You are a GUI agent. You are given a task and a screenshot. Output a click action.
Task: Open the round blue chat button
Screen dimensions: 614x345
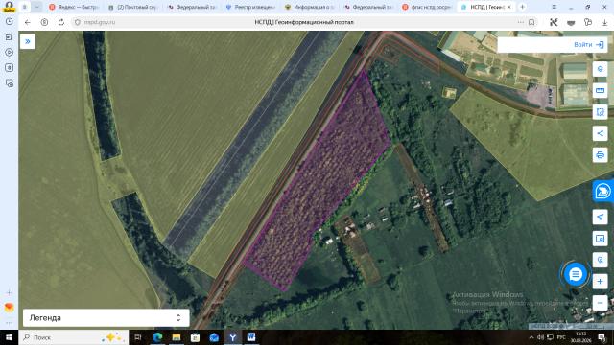[575, 275]
